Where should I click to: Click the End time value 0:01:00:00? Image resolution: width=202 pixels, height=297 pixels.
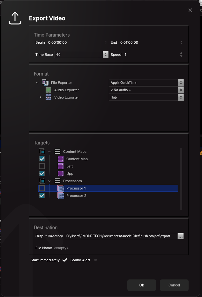point(129,42)
